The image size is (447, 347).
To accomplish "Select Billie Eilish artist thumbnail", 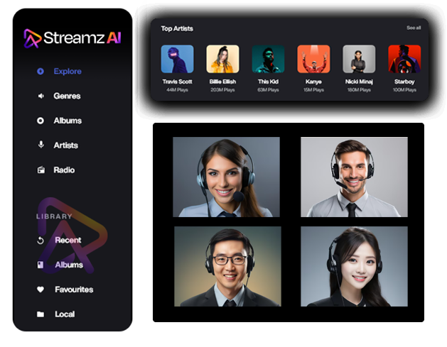I will tap(222, 59).
